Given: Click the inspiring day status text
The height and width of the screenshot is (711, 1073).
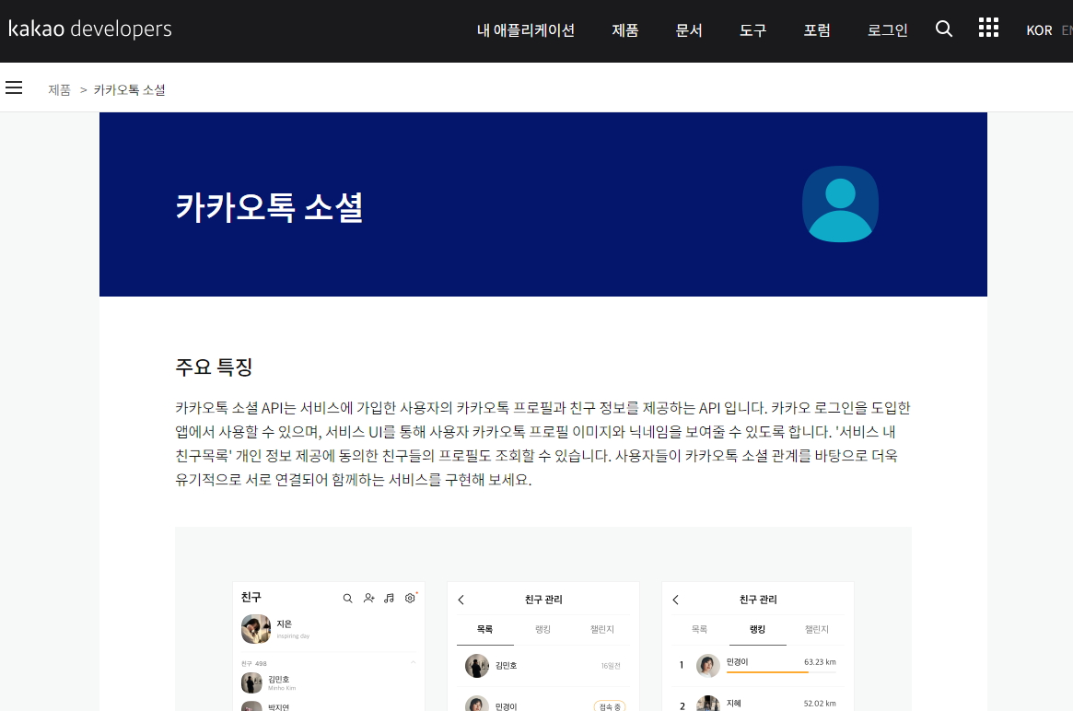Looking at the screenshot, I should 293,636.
